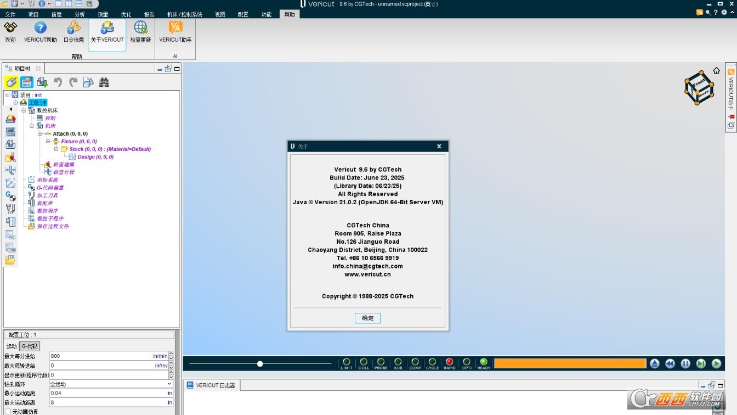Screen dimensions: 737x415
Task: Click the orange progress bar
Action: point(570,363)
